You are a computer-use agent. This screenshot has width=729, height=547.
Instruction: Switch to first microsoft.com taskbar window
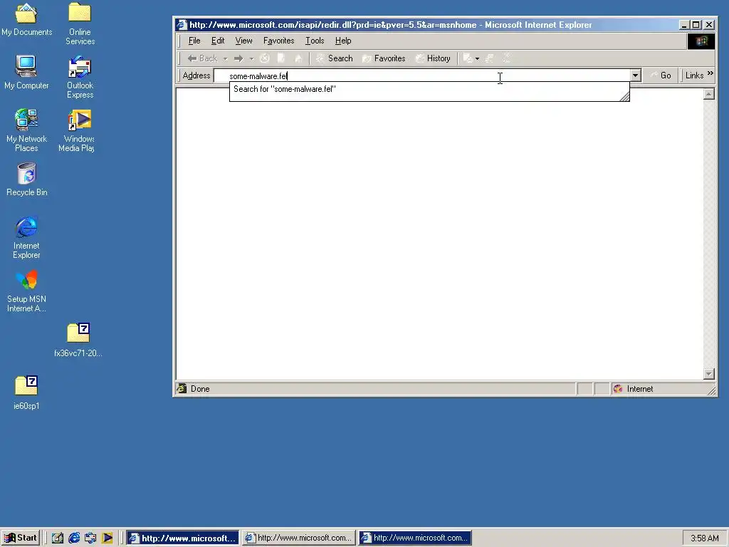coord(183,538)
